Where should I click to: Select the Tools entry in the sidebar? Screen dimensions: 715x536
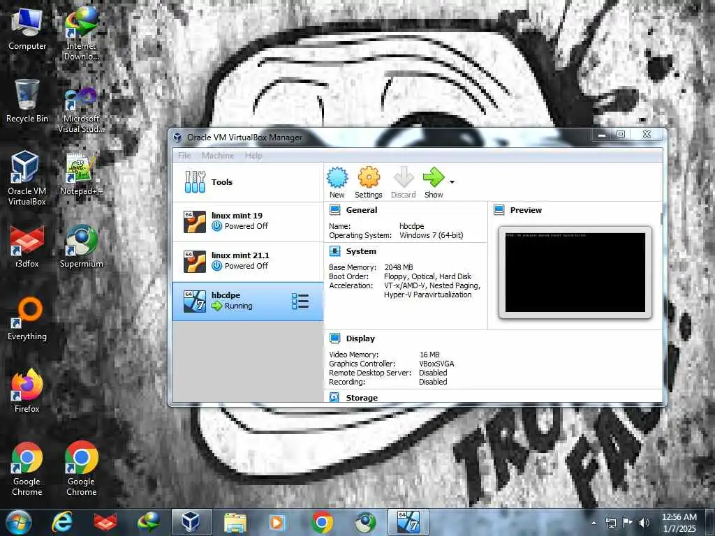tap(248, 182)
